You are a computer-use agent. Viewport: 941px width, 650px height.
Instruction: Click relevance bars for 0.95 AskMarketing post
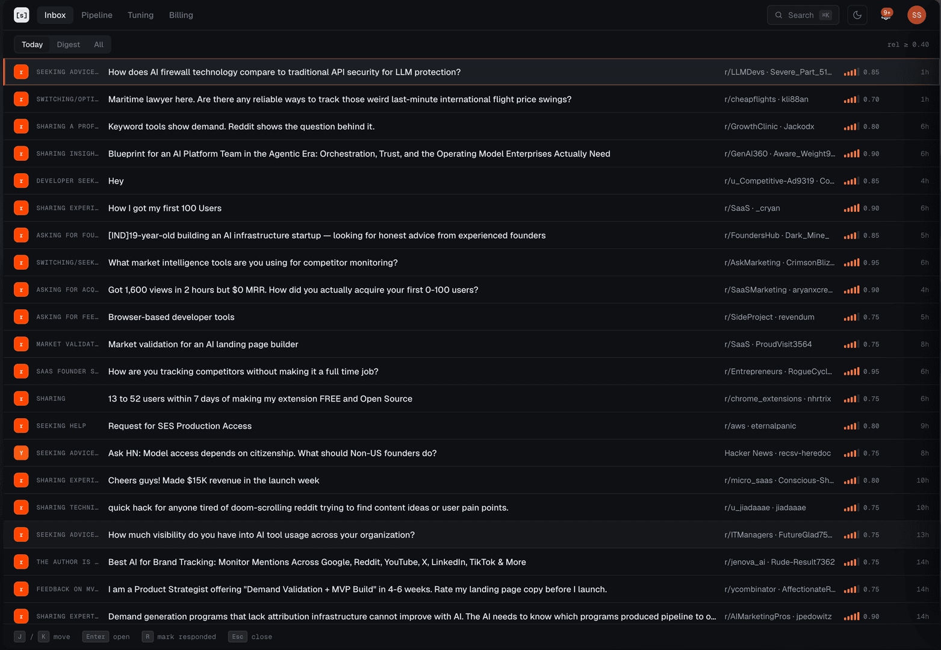(x=851, y=263)
